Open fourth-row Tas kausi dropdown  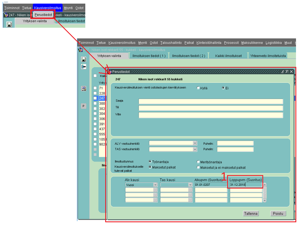(190, 200)
